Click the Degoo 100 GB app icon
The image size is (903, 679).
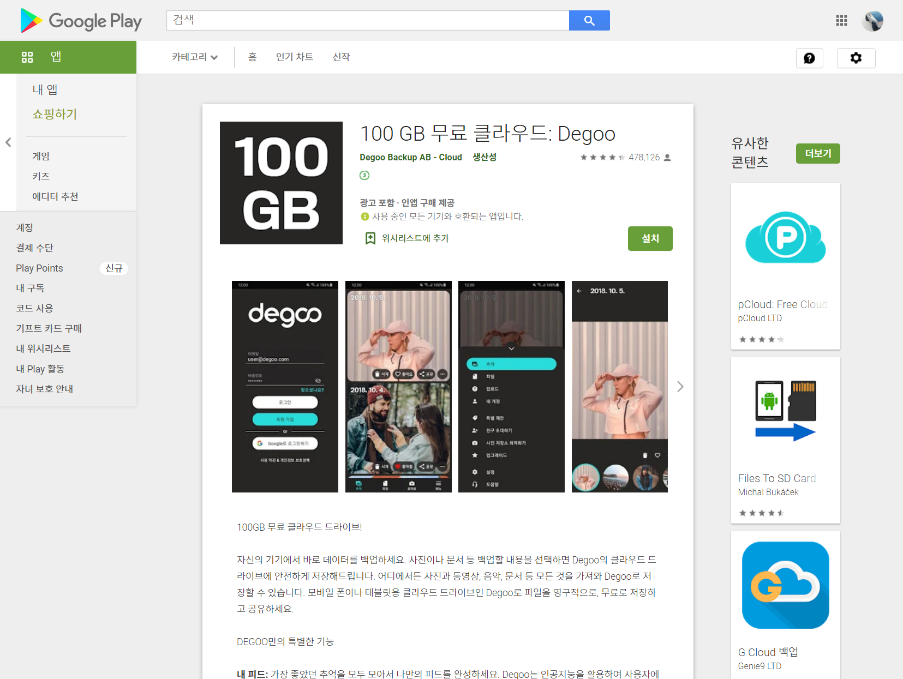281,183
